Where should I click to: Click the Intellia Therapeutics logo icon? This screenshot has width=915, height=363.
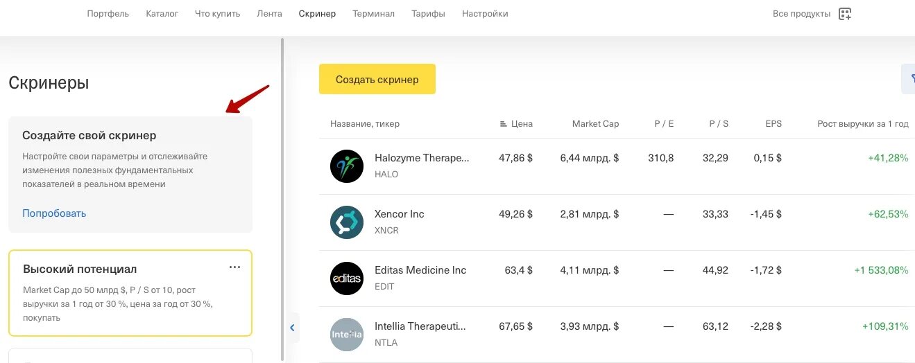[347, 335]
